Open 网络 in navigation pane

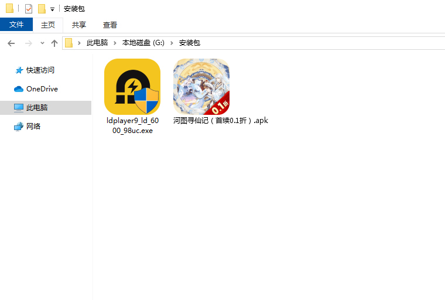[x=33, y=127]
